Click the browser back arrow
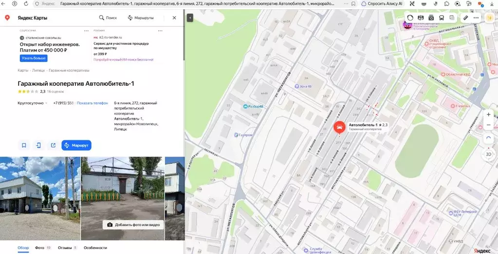Image resolution: width=498 pixels, height=254 pixels. (3, 4)
